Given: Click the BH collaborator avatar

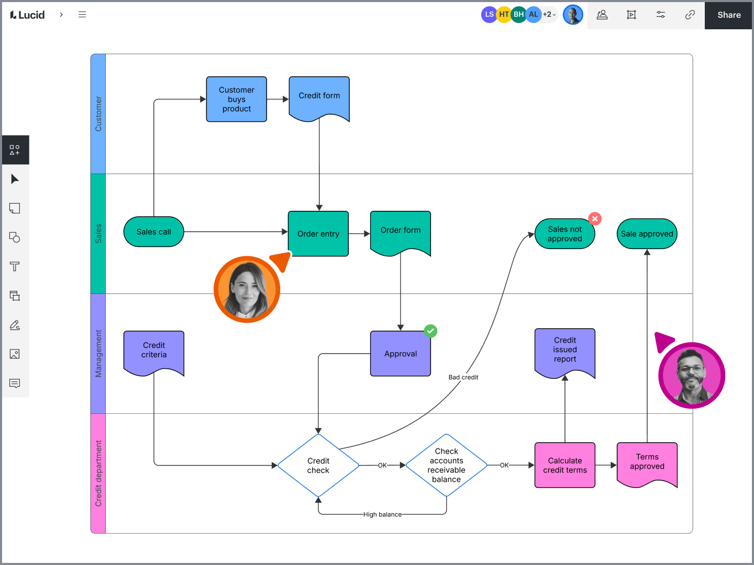Looking at the screenshot, I should coord(518,15).
